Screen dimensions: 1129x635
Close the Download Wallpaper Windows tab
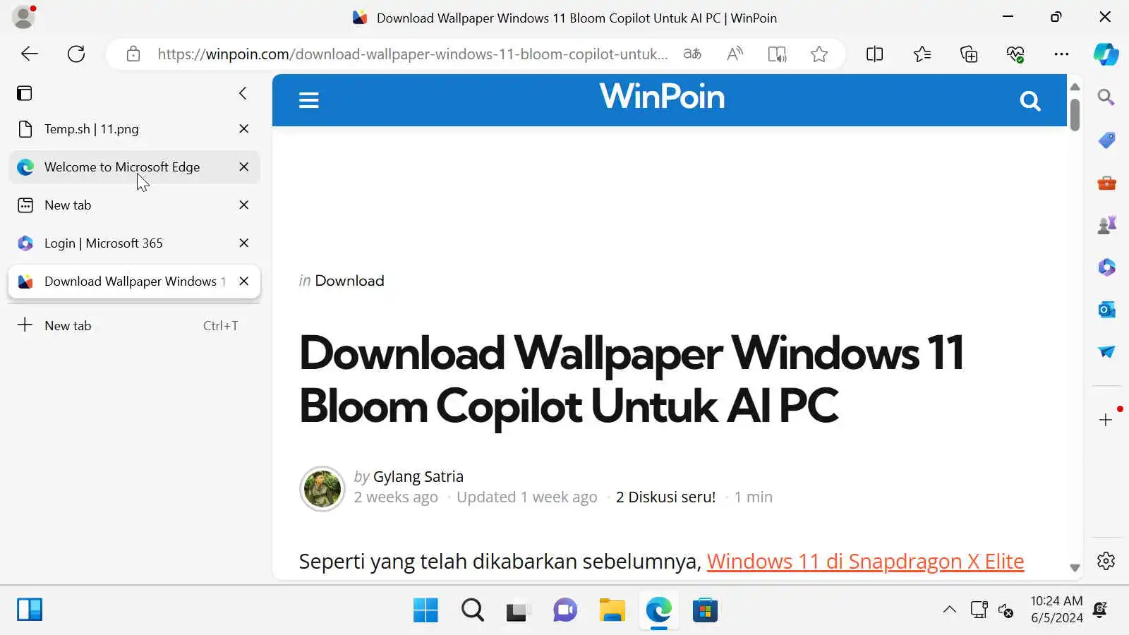(244, 282)
